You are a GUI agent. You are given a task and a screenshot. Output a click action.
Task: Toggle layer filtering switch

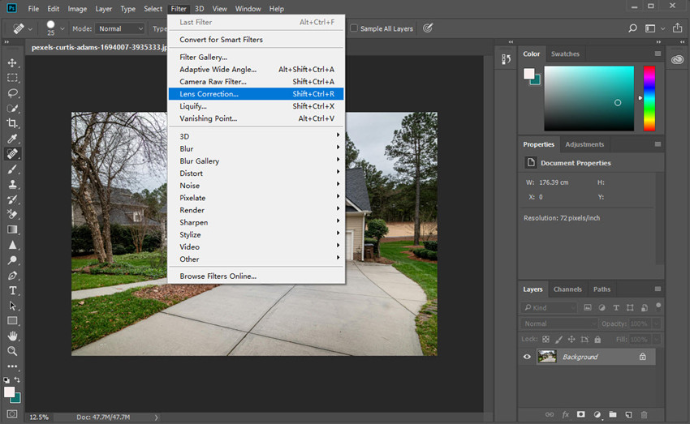[658, 306]
